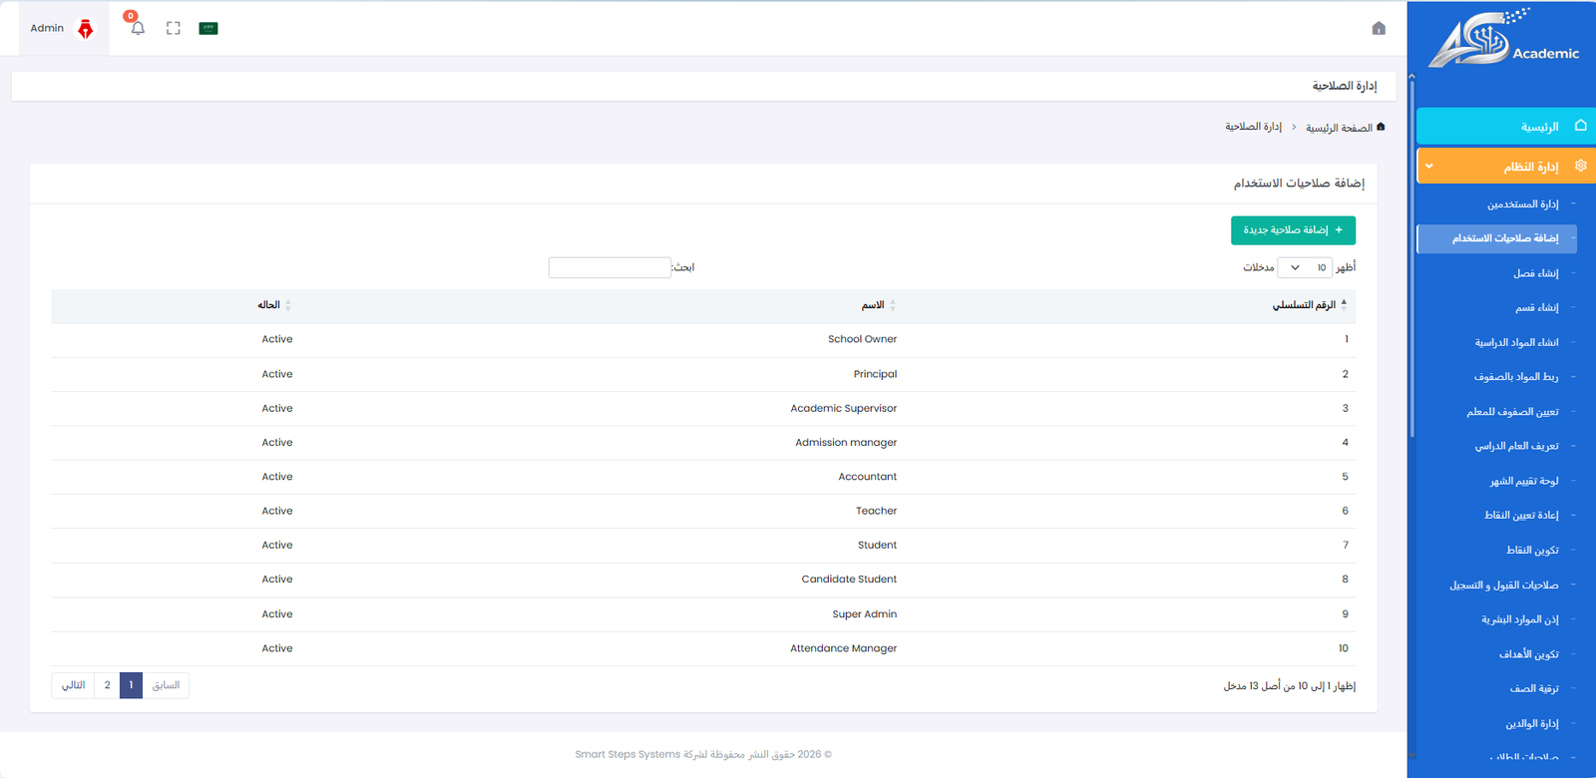1596x778 pixels.
Task: Open the entries-per-page dropdown showing 10
Action: tap(1305, 267)
